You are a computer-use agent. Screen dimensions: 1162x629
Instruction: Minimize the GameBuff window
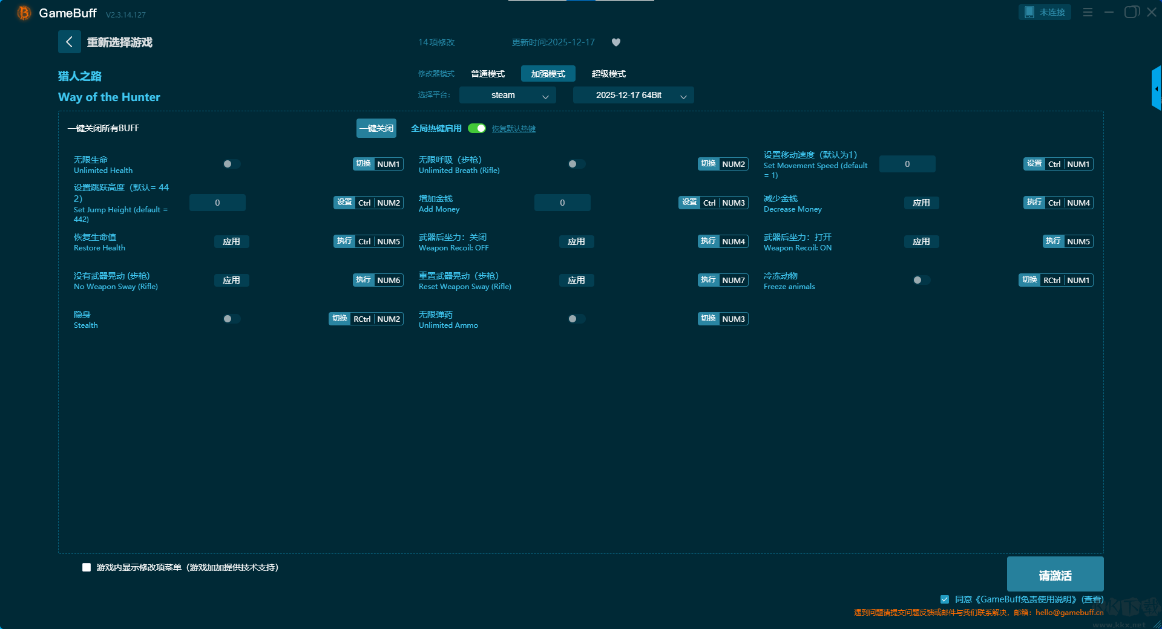(1109, 12)
